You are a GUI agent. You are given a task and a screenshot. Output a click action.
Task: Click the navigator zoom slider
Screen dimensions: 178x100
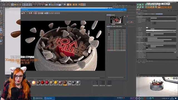113,24
